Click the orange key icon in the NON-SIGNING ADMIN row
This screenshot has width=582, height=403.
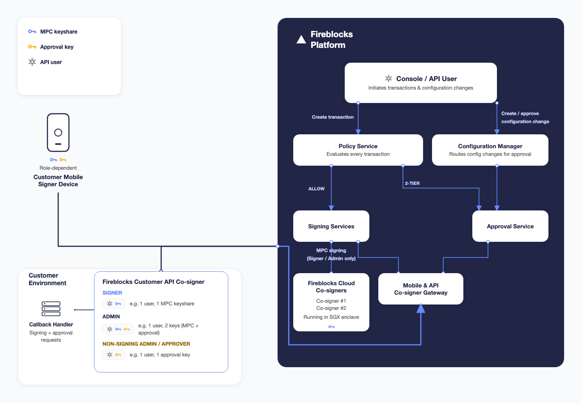point(118,355)
